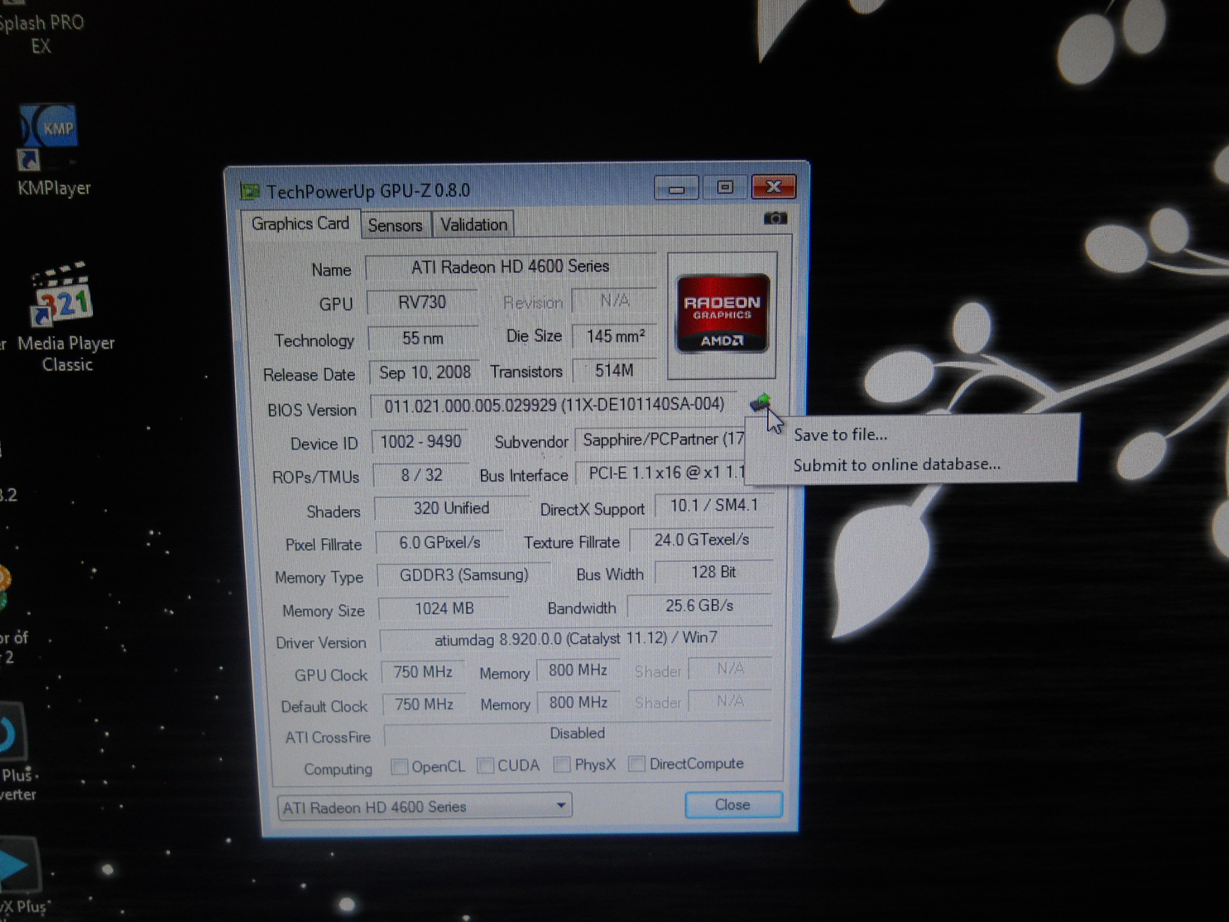The height and width of the screenshot is (922, 1229).
Task: Click the camera screenshot icon
Action: tap(775, 218)
